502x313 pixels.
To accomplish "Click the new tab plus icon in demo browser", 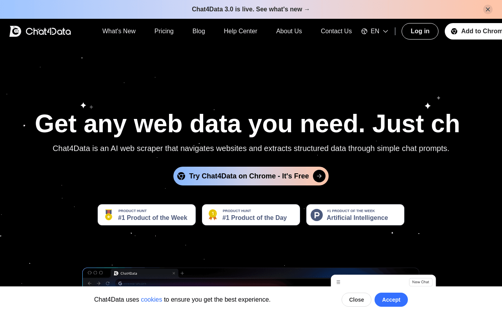I will pos(182,273).
